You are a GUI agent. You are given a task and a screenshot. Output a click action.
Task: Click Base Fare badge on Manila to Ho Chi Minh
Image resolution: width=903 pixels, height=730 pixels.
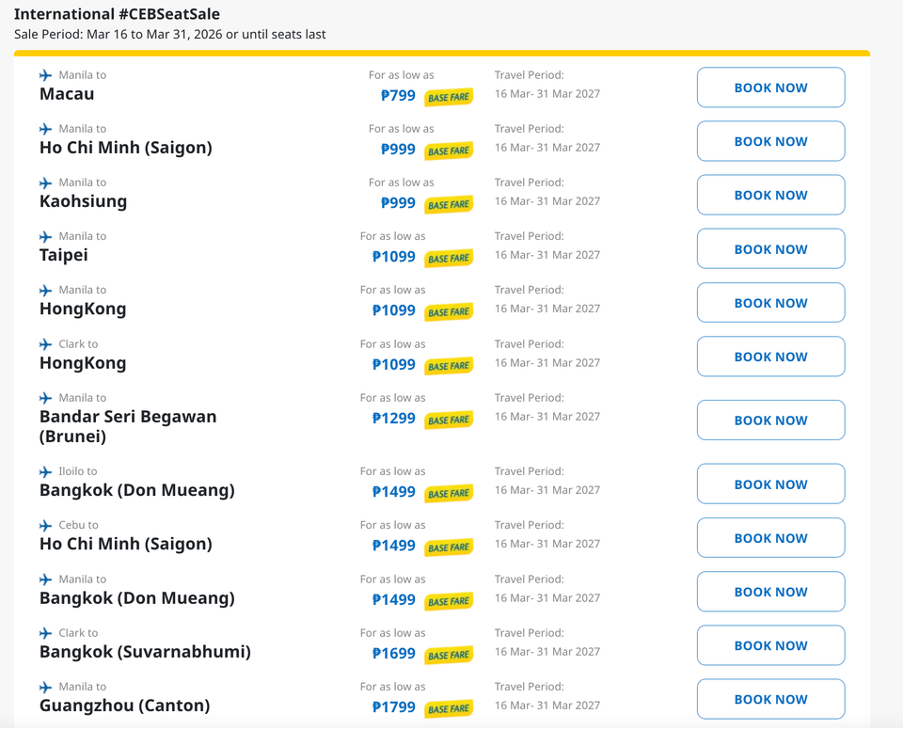(449, 151)
